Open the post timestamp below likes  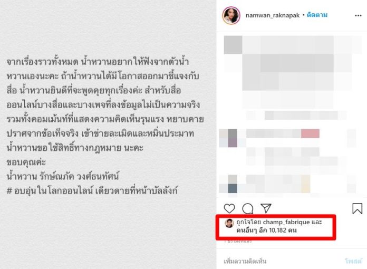click(238, 241)
